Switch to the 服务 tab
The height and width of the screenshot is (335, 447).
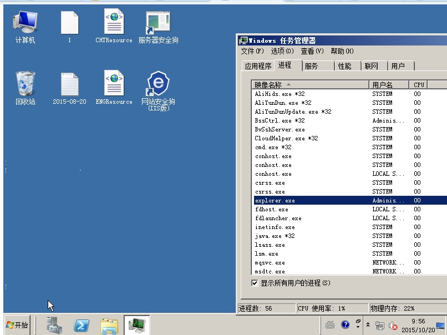[312, 66]
